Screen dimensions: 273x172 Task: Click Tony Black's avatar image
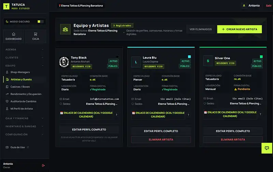click(x=64, y=62)
